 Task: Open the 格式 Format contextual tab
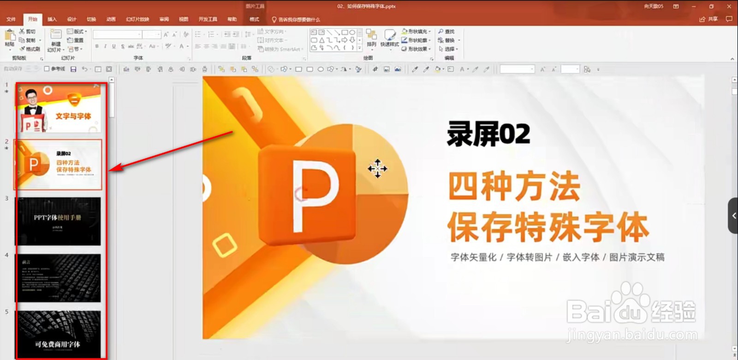point(254,19)
